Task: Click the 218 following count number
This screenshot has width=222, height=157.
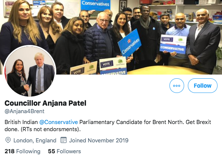Action: pos(9,151)
